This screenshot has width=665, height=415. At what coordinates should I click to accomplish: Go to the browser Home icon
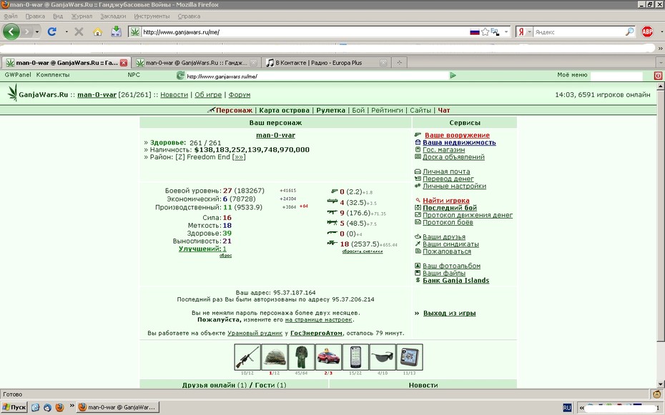pos(98,31)
